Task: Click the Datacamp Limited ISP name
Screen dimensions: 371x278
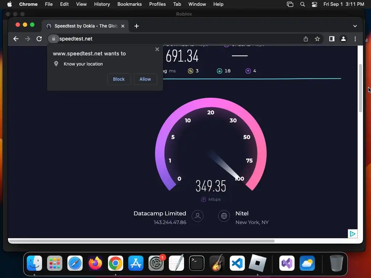Action: click(160, 214)
